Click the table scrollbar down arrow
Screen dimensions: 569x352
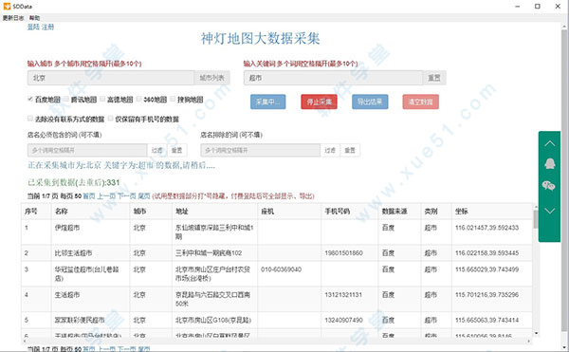pyautogui.click(x=536, y=333)
